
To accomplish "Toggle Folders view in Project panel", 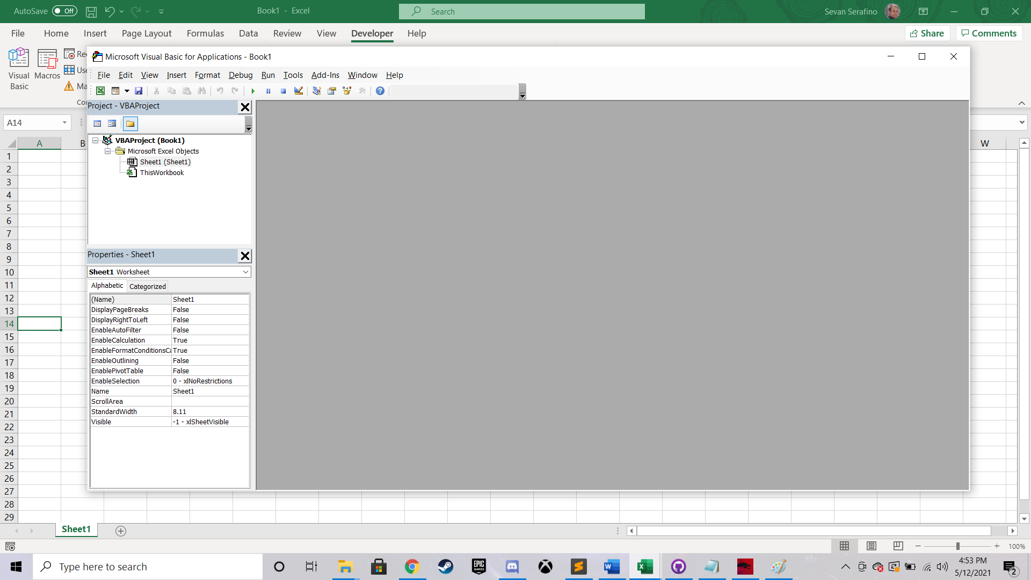I will [130, 124].
